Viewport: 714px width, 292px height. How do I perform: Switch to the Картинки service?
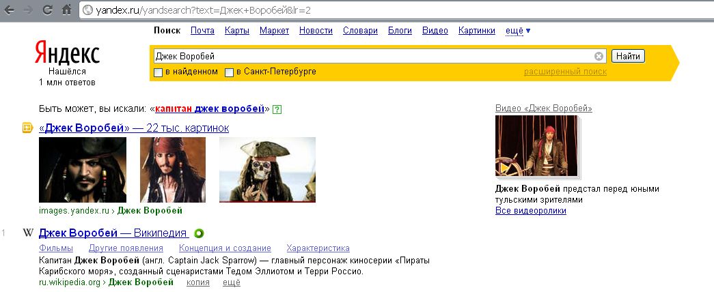point(477,31)
